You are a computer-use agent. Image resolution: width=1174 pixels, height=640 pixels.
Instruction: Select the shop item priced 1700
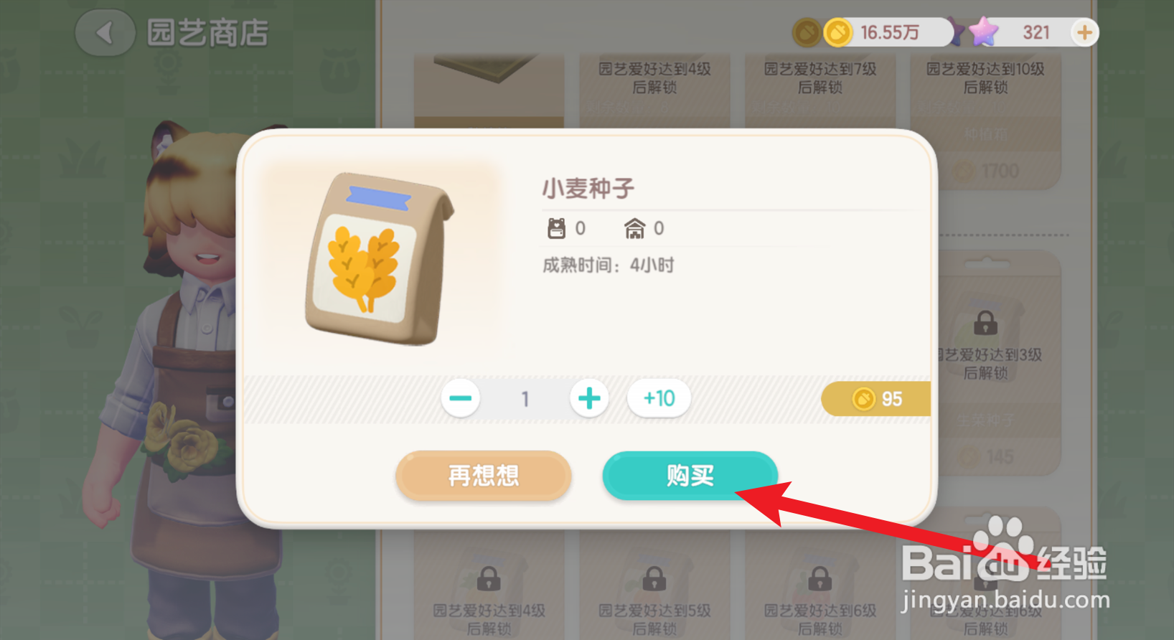coord(986,122)
